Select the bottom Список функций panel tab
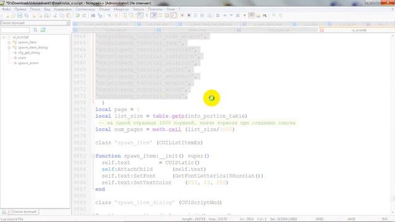 pyautogui.click(x=22, y=212)
